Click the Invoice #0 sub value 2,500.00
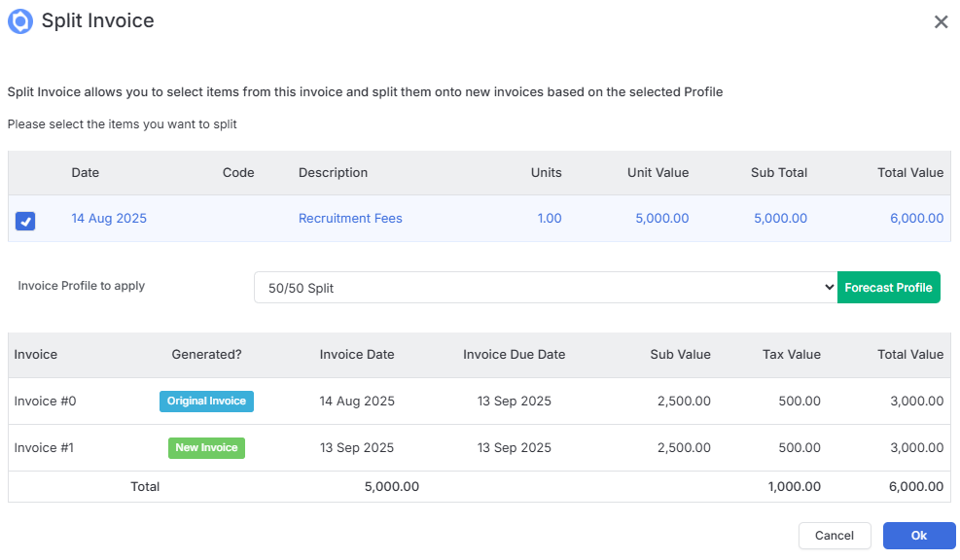The width and height of the screenshot is (960, 560). coord(684,401)
